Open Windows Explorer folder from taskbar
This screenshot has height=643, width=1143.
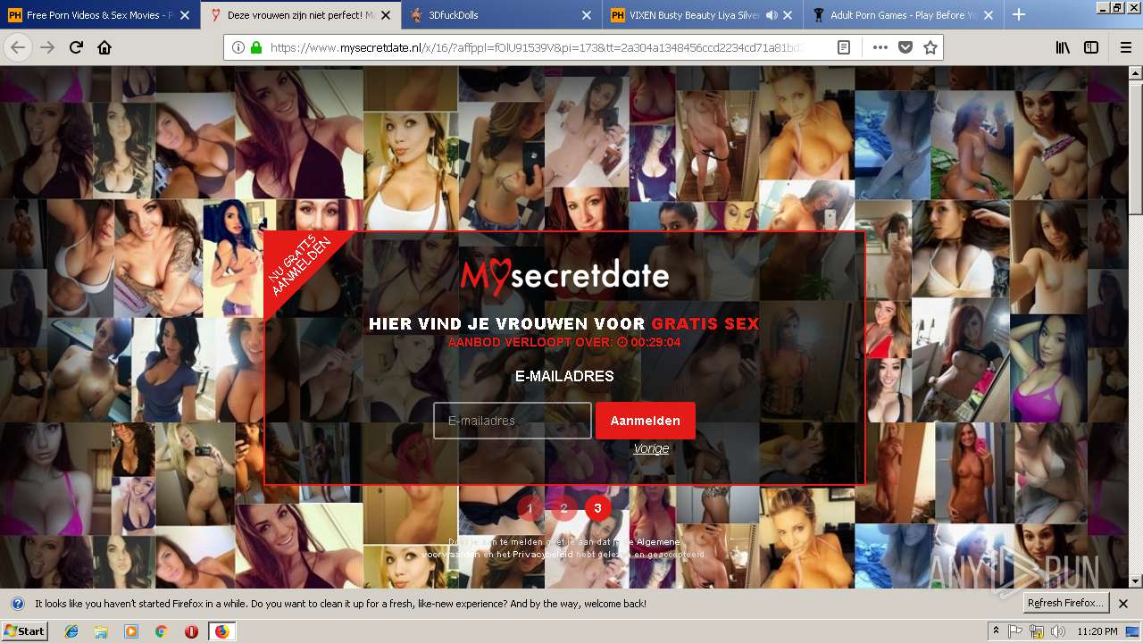pyautogui.click(x=101, y=631)
